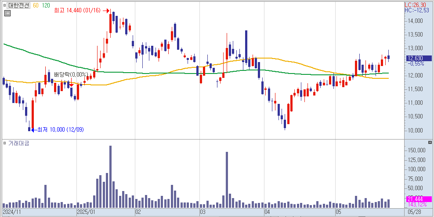Click the 13,500 price axis label
Viewport: 434px width, 217px height.
point(416,34)
